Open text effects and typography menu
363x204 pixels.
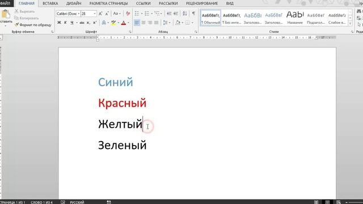tap(104, 23)
